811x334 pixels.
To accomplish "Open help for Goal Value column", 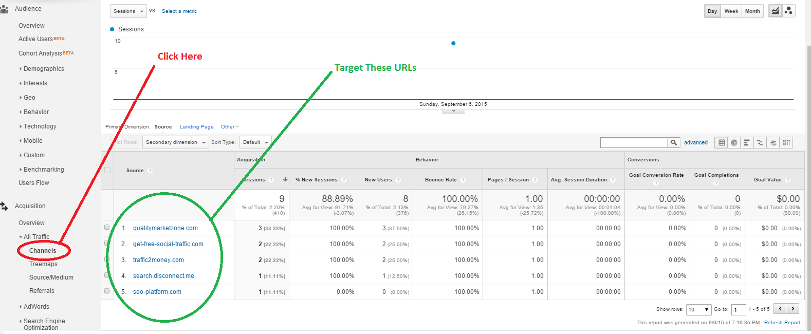I will pyautogui.click(x=788, y=180).
